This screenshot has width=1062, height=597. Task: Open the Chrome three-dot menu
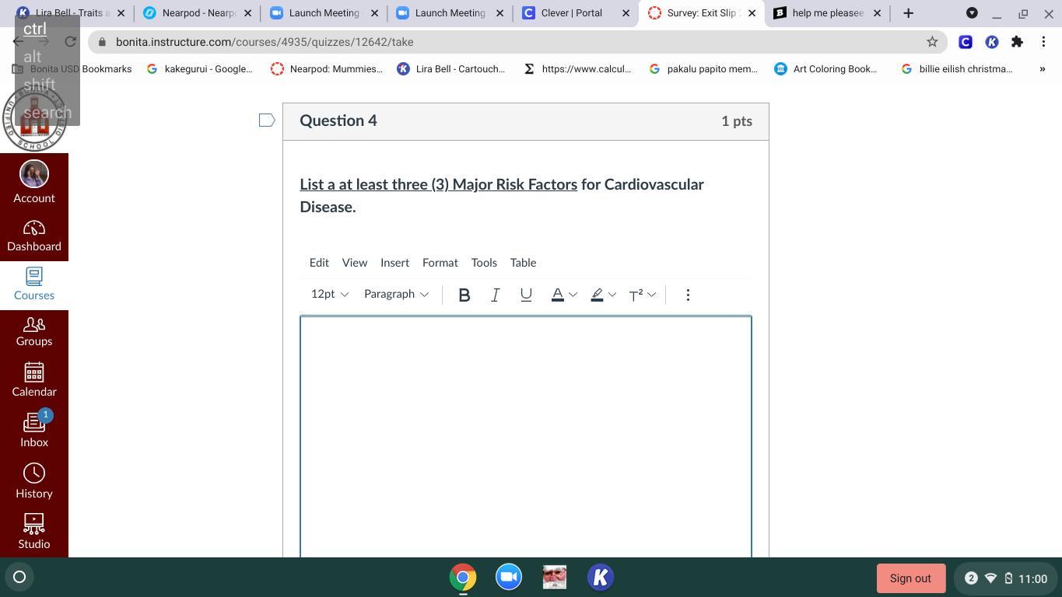(x=1043, y=42)
